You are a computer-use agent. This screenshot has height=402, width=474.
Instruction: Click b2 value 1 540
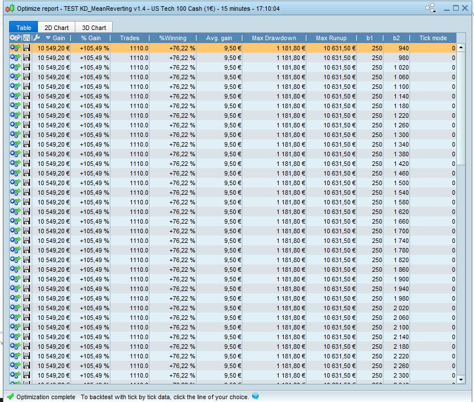401,193
